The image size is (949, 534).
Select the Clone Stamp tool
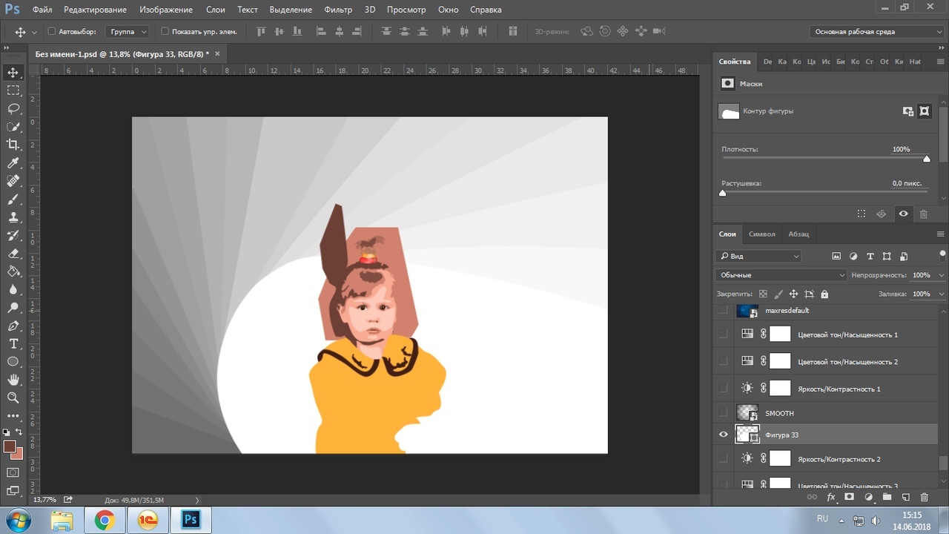[x=13, y=217]
